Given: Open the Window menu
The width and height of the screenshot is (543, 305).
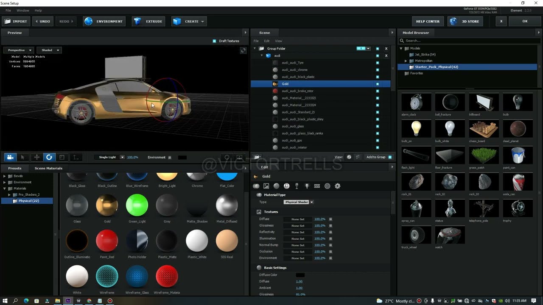Looking at the screenshot, I should click(23, 10).
